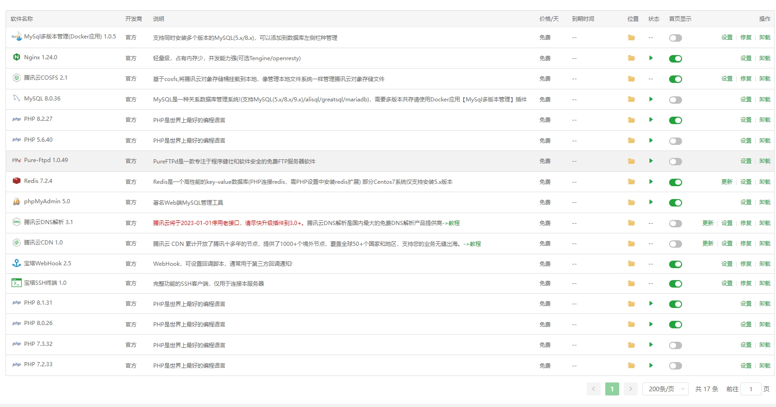Open the folder icon for PHP 7.2.33
This screenshot has height=407, width=776.
pos(631,366)
